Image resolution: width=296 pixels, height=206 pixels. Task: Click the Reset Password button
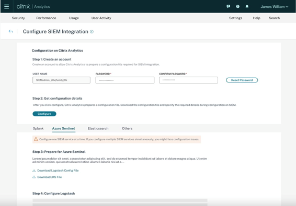coord(242,80)
